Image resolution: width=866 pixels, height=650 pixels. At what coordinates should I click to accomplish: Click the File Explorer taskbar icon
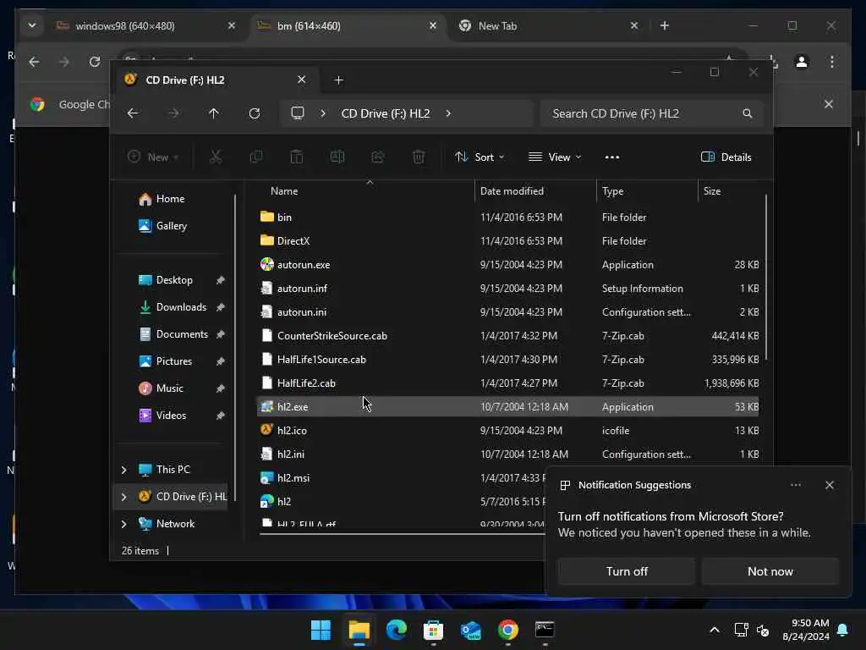359,630
